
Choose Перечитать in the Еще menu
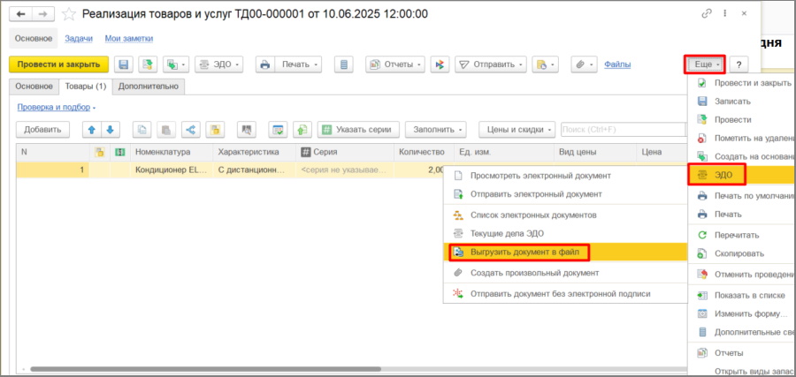742,235
